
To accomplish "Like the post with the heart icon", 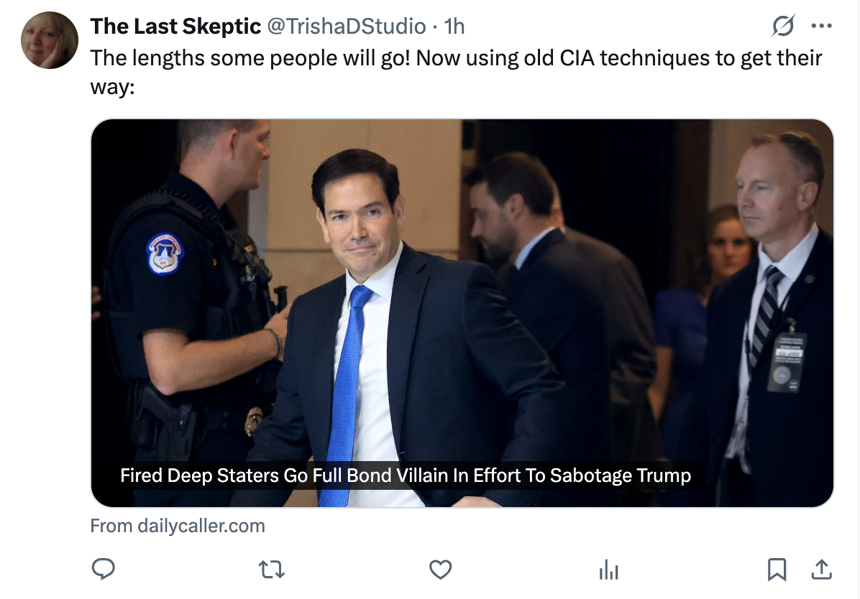I will coord(440,570).
